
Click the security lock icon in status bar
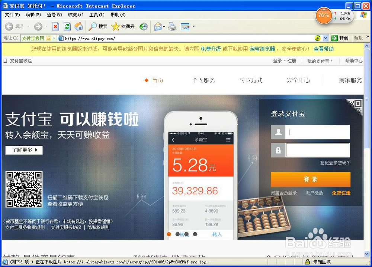308,261
